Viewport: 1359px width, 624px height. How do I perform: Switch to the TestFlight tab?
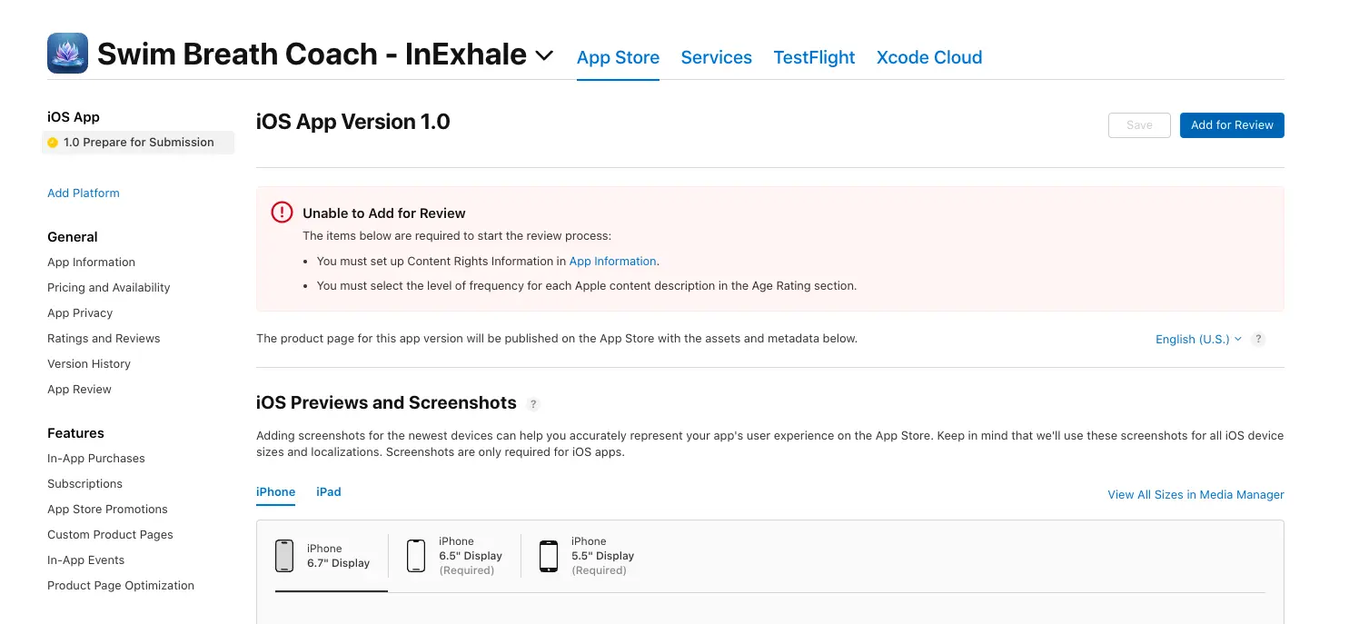(814, 57)
